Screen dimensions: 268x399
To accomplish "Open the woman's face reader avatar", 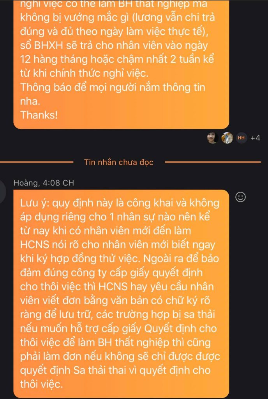I will (213, 138).
